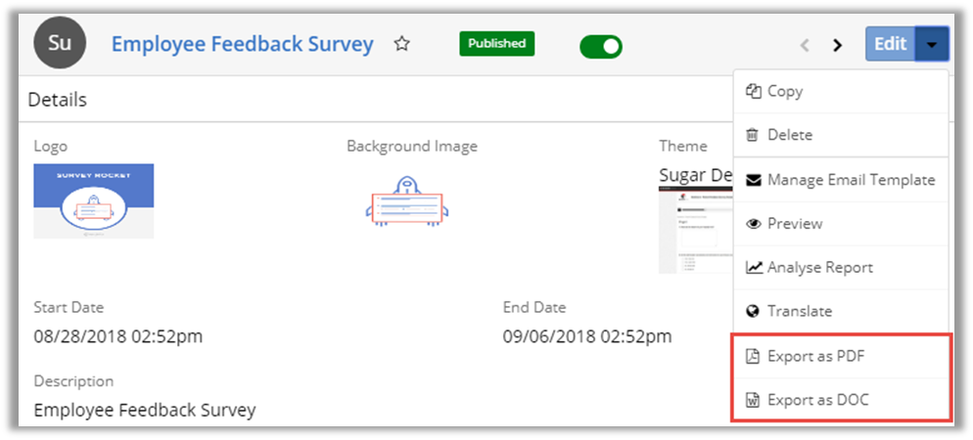Click the survey Logo thumbnail
Screen dimensions: 973x440
coord(93,200)
